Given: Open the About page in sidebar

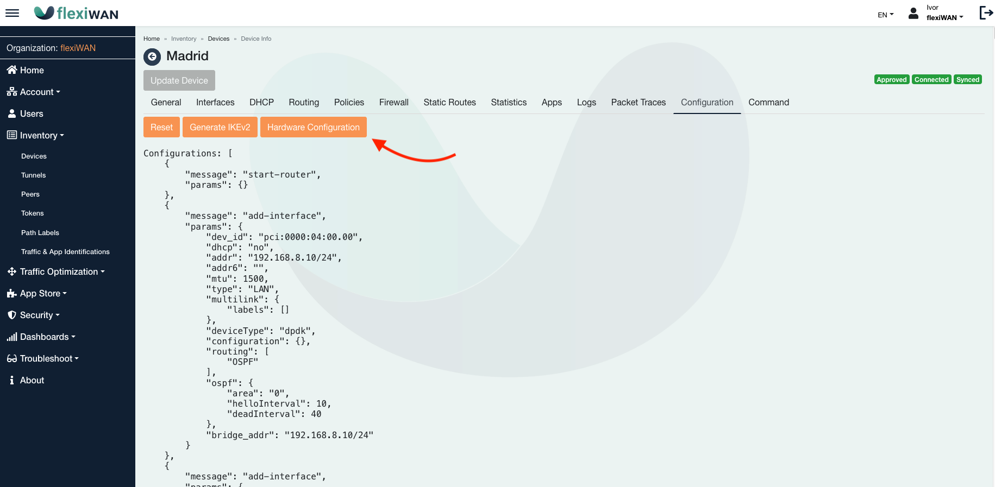Looking at the screenshot, I should (32, 380).
